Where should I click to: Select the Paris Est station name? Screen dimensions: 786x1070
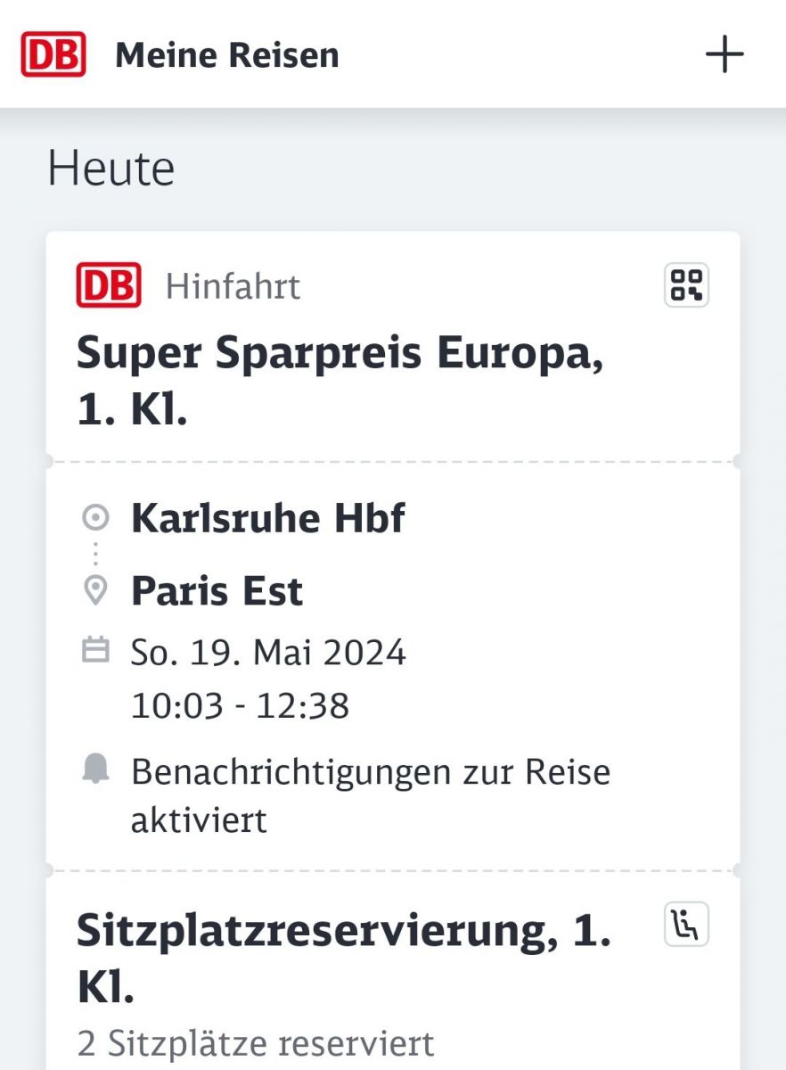[217, 591]
